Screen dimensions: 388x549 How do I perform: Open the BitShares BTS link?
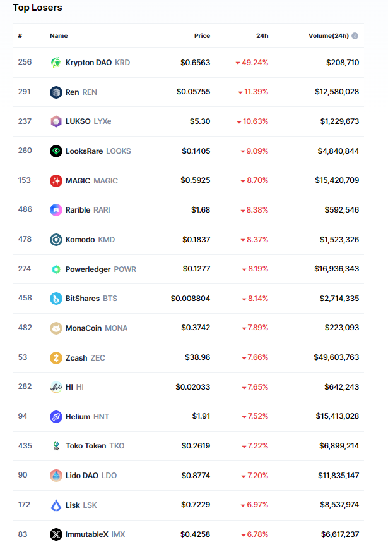(x=91, y=299)
